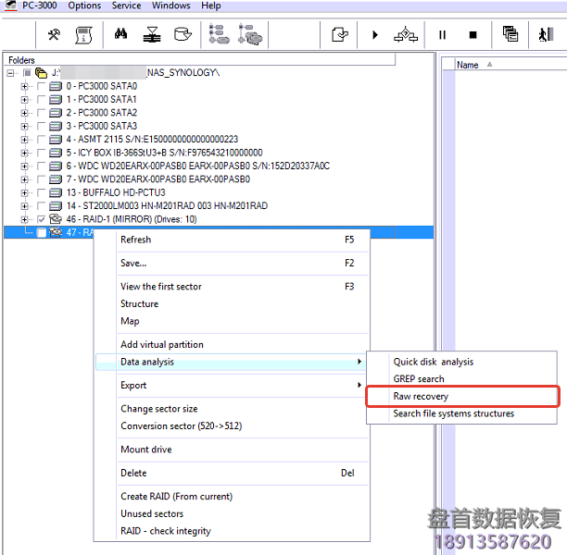
Task: Click the hammer and wrench tools icon
Action: pyautogui.click(x=54, y=34)
